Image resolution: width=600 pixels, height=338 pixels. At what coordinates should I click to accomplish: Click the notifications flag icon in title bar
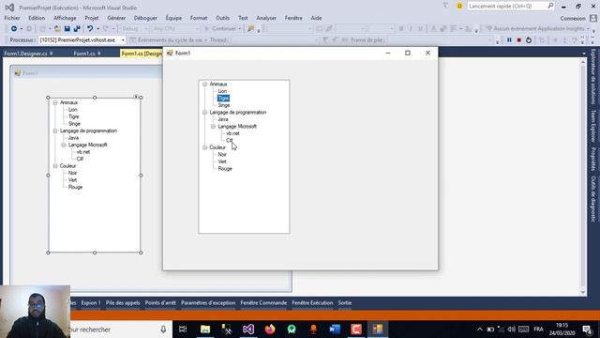click(445, 6)
